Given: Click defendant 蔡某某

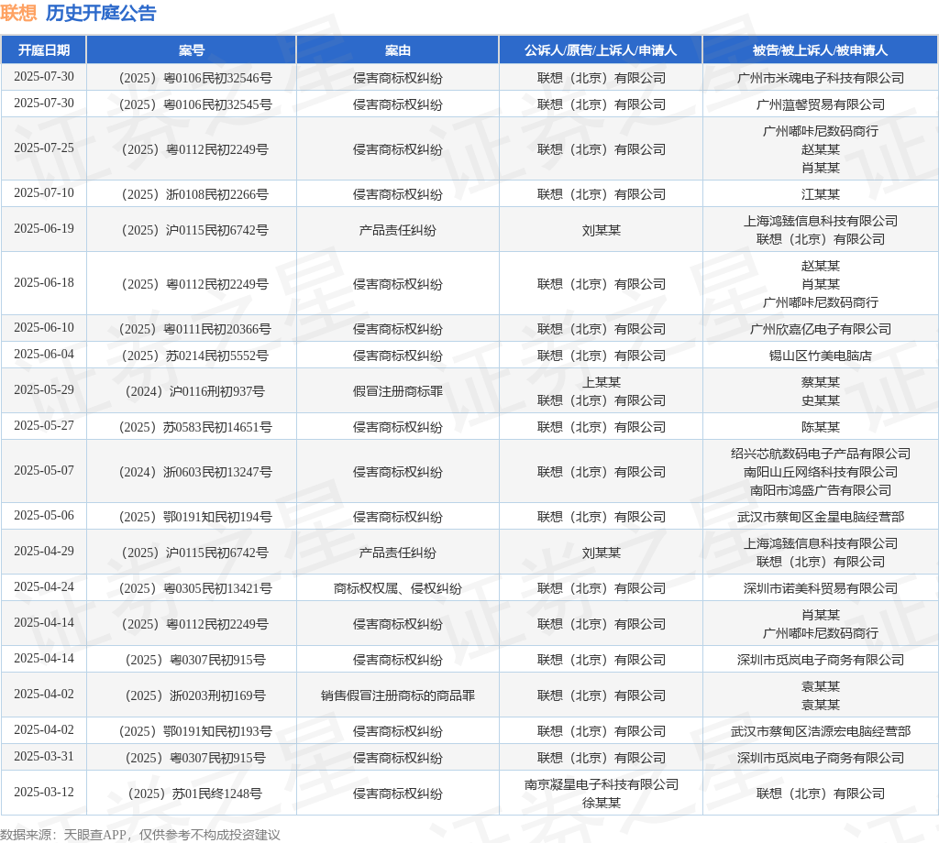Looking at the screenshot, I should pos(821,382).
